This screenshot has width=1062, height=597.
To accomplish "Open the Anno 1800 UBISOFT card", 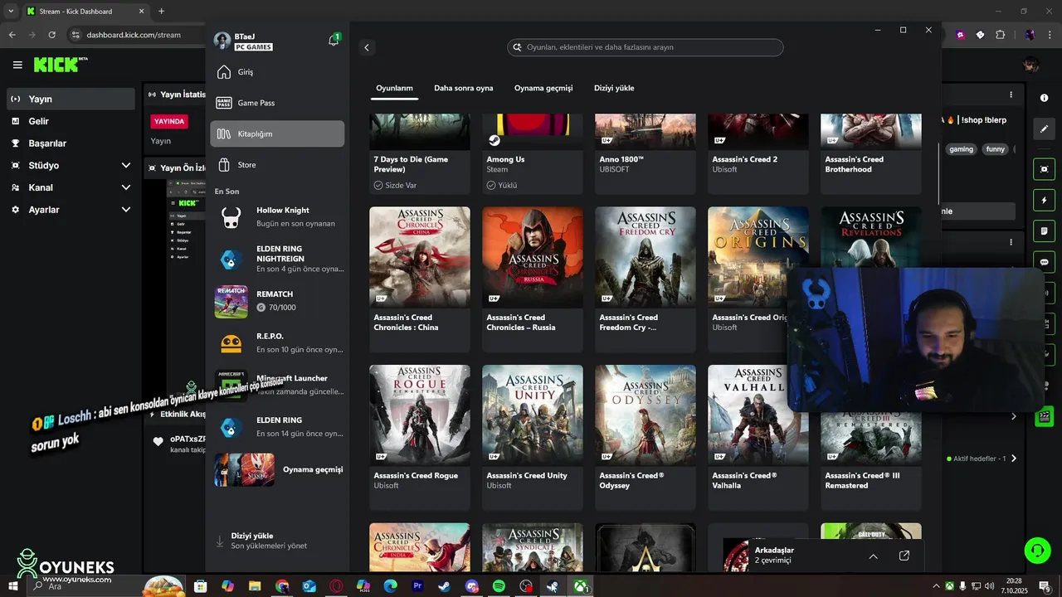I will pos(645,154).
